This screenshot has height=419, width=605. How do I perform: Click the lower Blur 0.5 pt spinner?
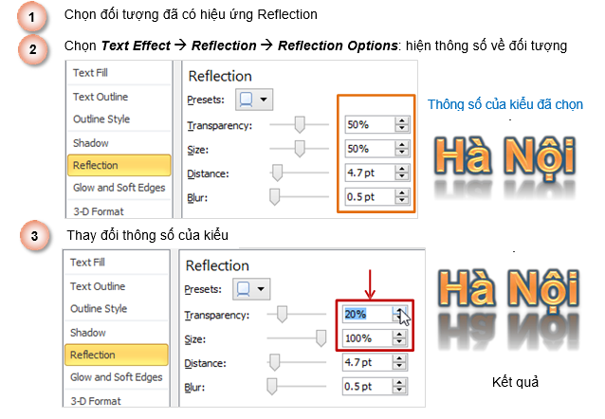401,385
